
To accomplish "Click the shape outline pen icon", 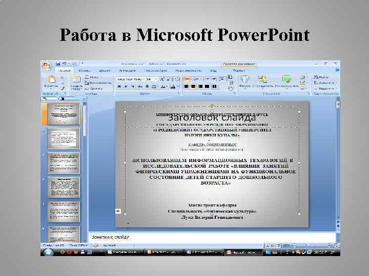I will tap(303, 83).
